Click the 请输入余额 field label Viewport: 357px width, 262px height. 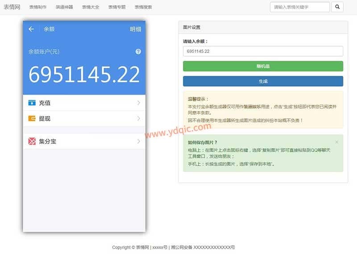click(195, 42)
